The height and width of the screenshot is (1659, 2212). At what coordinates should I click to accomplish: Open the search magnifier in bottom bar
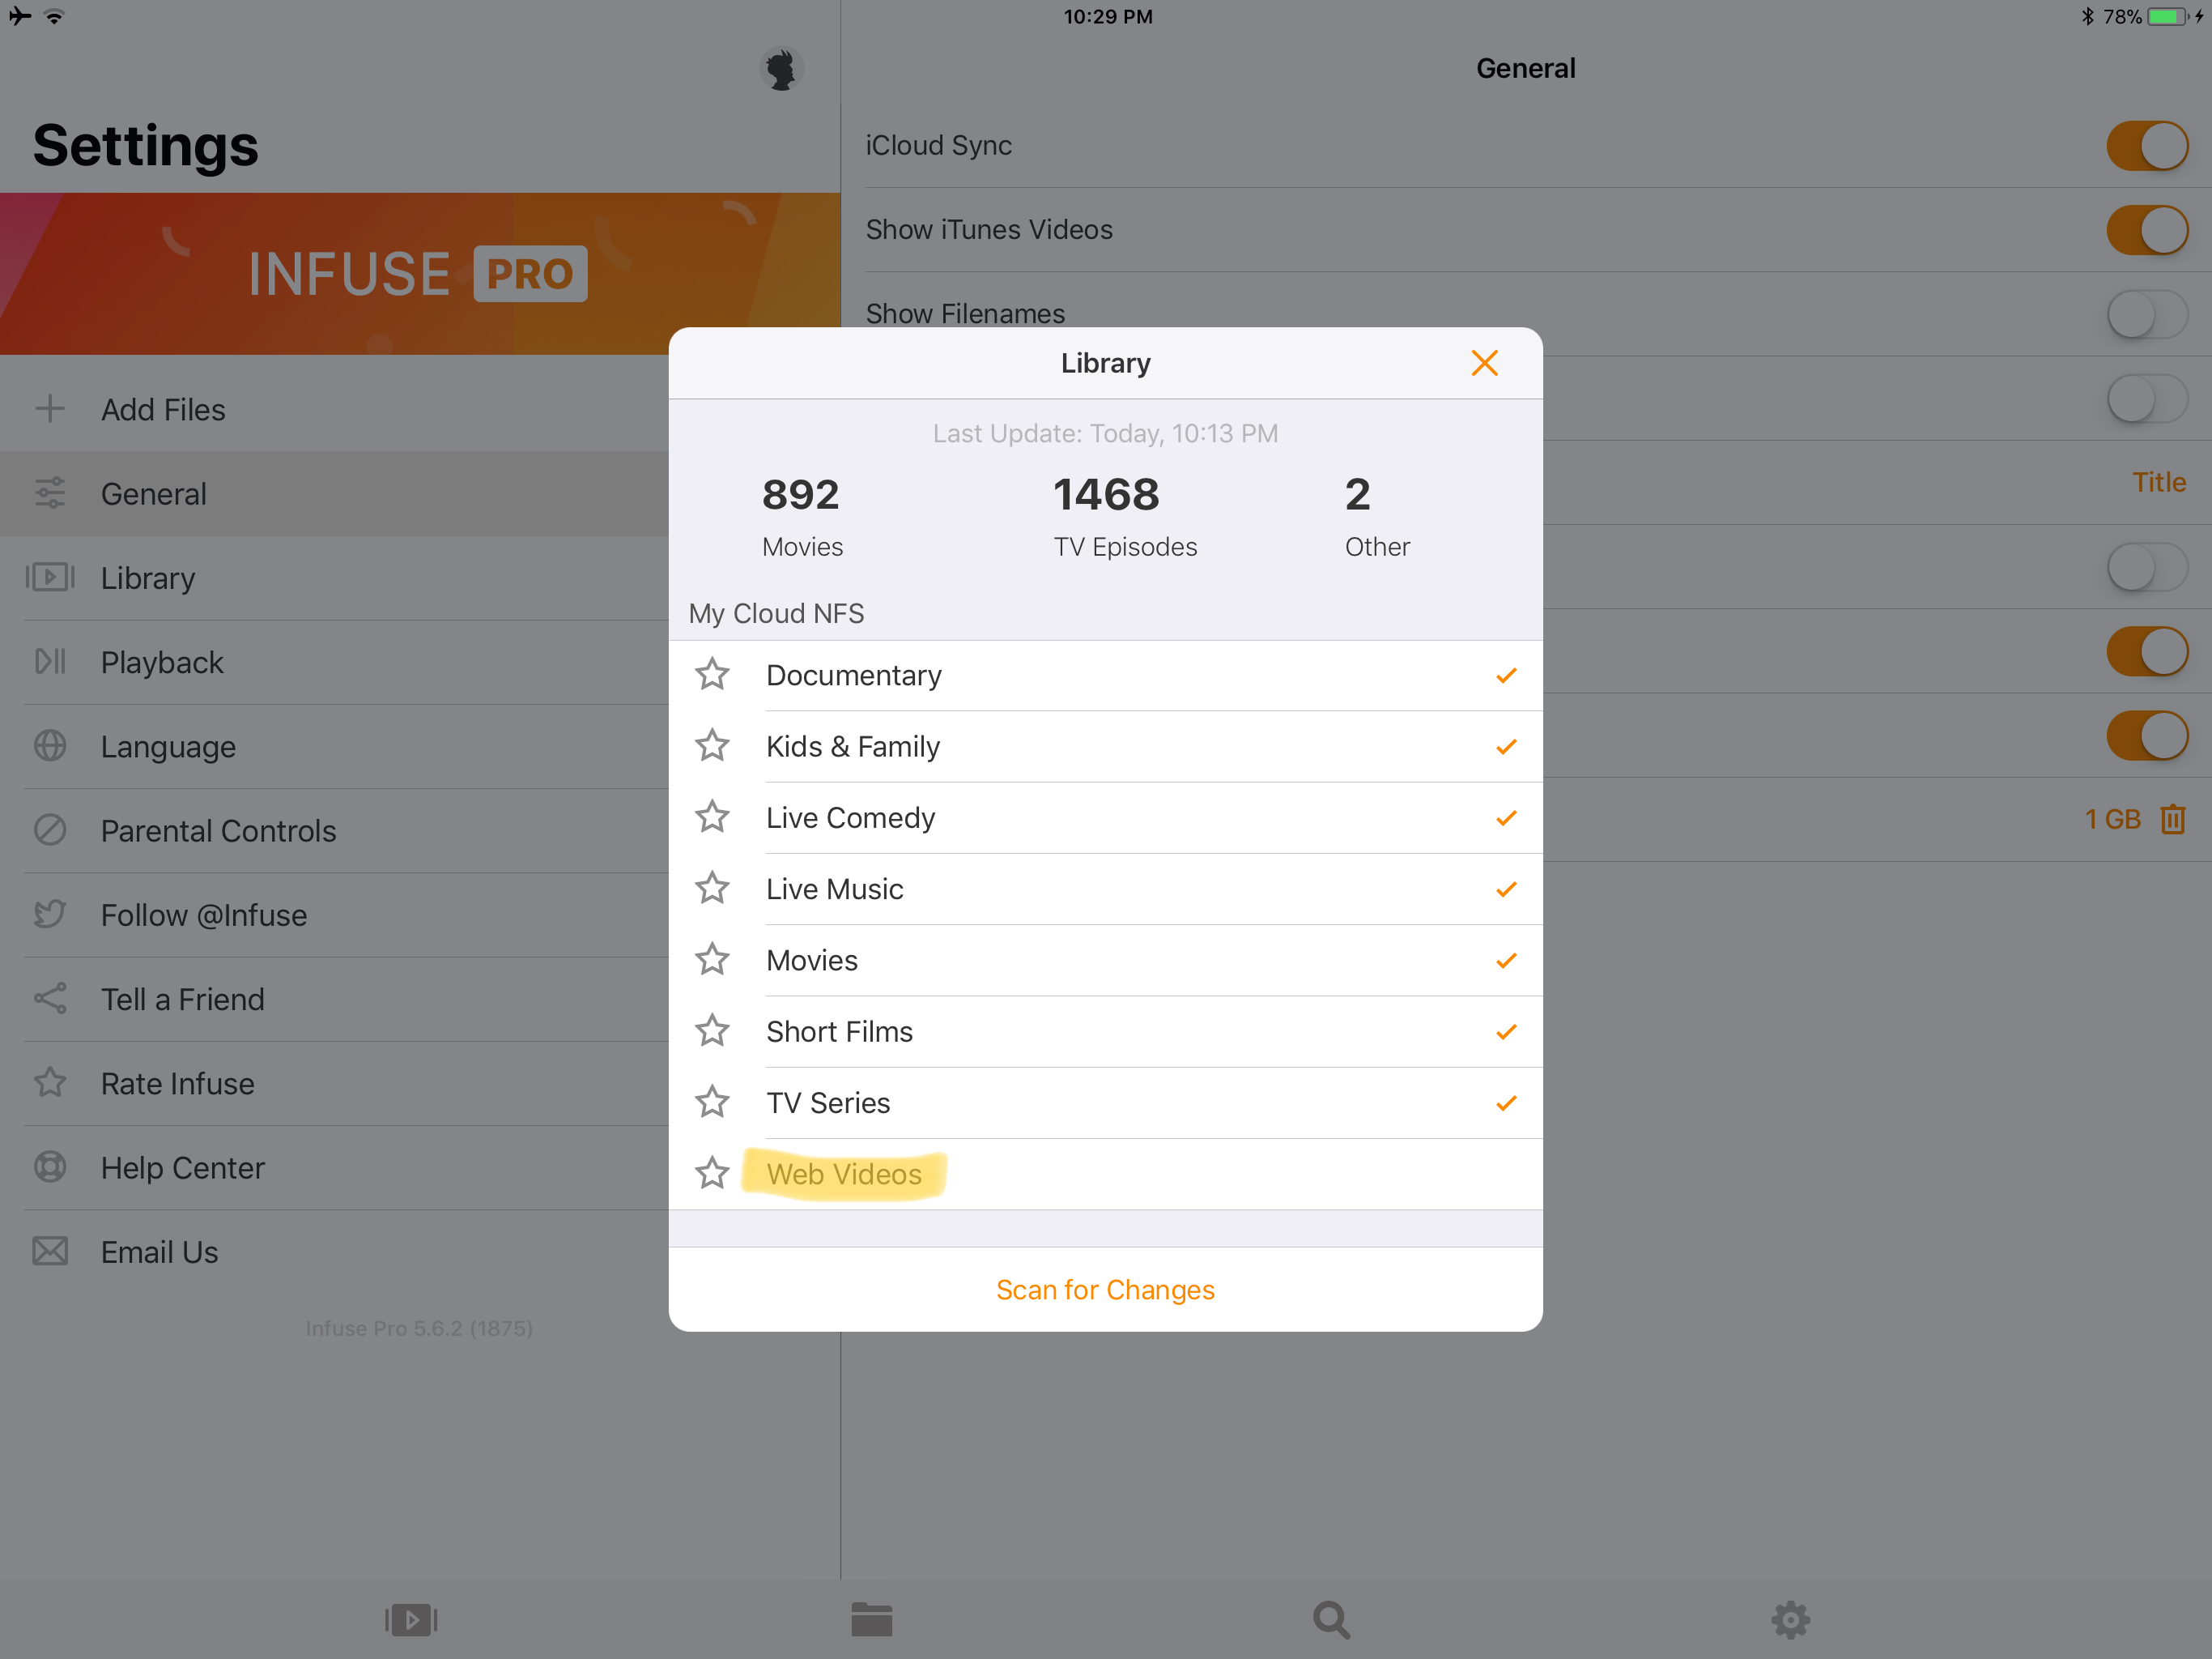click(1331, 1619)
